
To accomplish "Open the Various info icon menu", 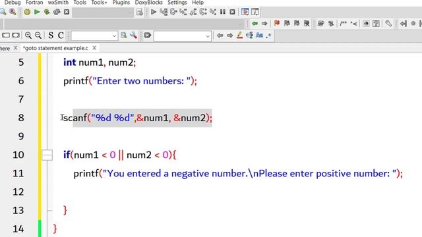I will pos(255,12).
